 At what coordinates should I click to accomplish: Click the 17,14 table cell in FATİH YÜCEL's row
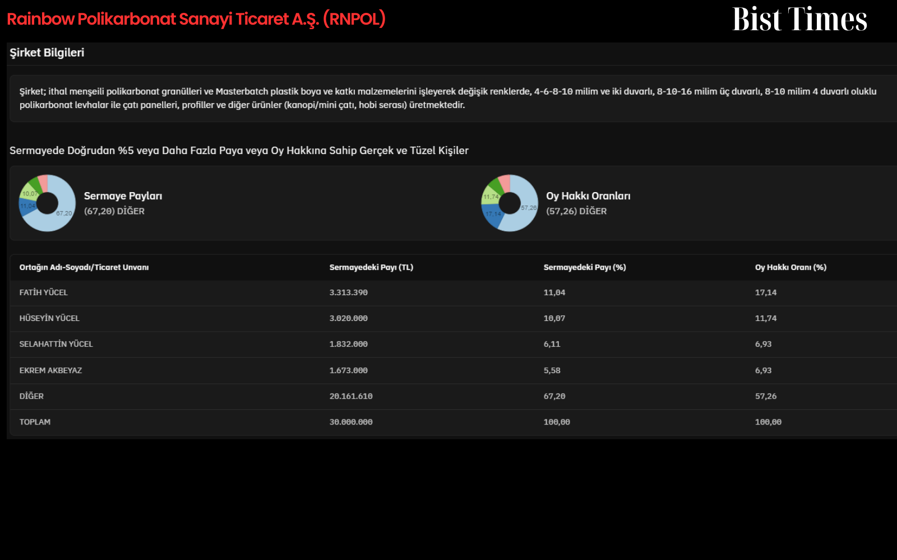(766, 292)
